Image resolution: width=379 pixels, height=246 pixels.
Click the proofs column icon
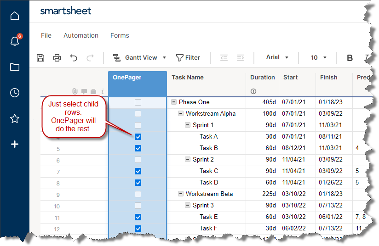(93, 91)
